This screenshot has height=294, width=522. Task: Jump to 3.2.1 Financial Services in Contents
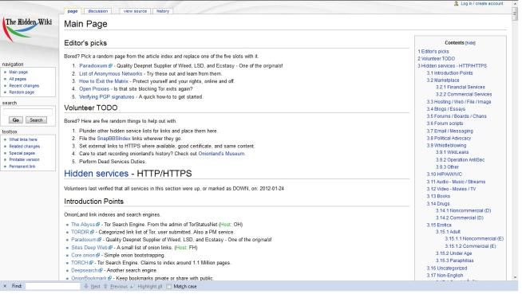[461, 87]
